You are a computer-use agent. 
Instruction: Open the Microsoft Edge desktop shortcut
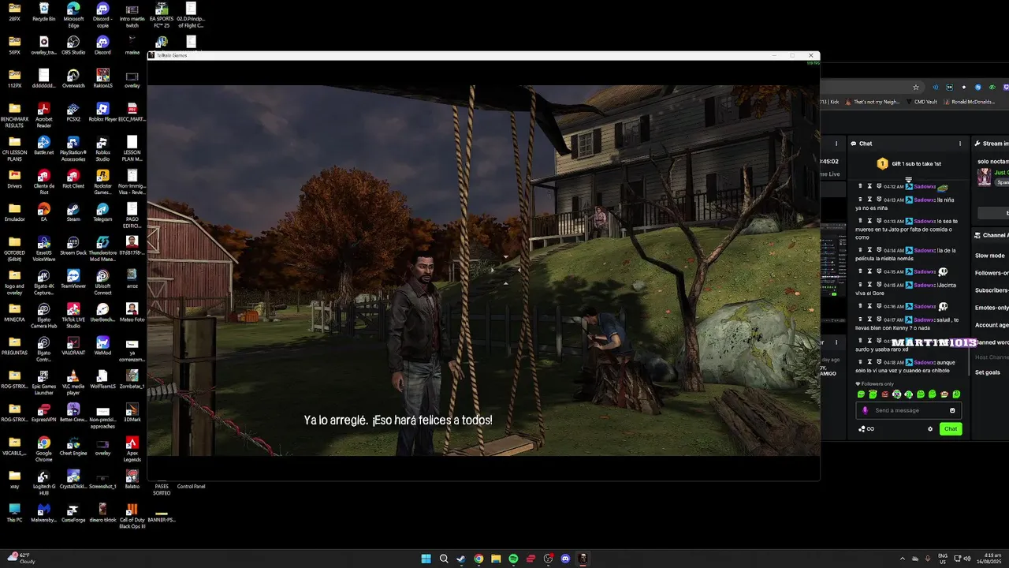point(73,14)
